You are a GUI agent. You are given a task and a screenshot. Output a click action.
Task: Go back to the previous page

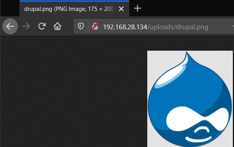click(x=10, y=27)
